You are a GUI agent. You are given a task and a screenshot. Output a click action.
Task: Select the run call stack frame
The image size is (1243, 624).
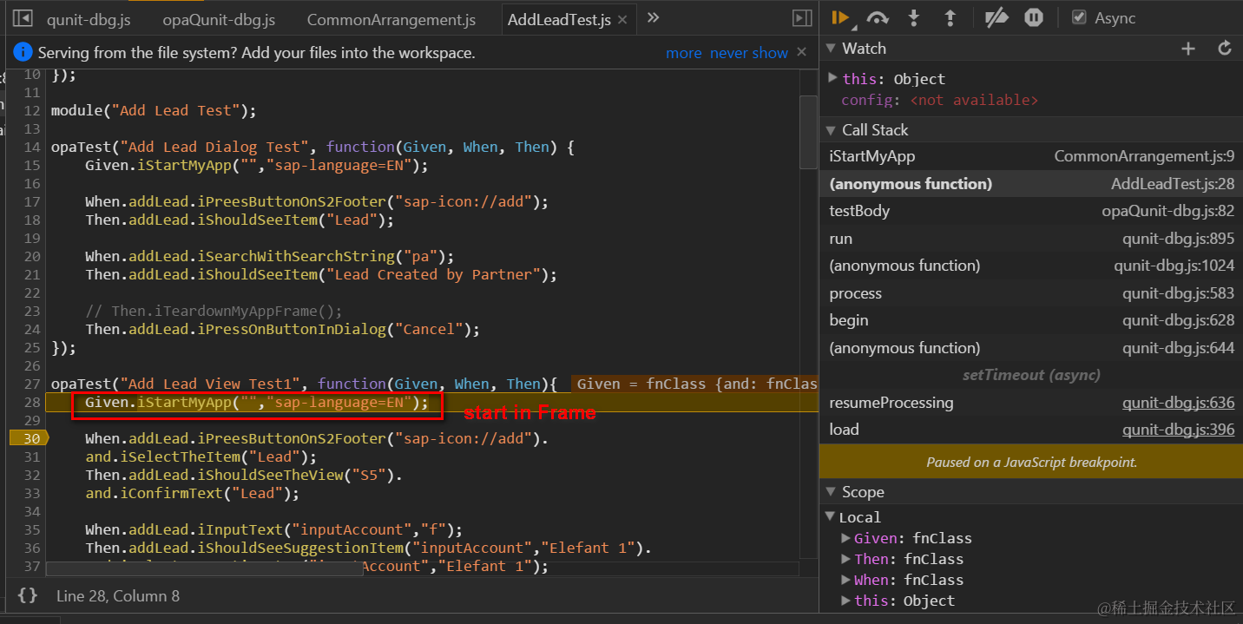click(x=1031, y=239)
